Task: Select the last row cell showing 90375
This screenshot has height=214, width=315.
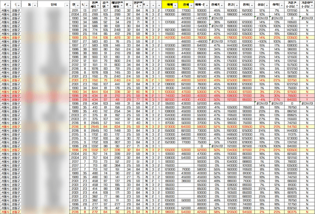Action: (292, 212)
